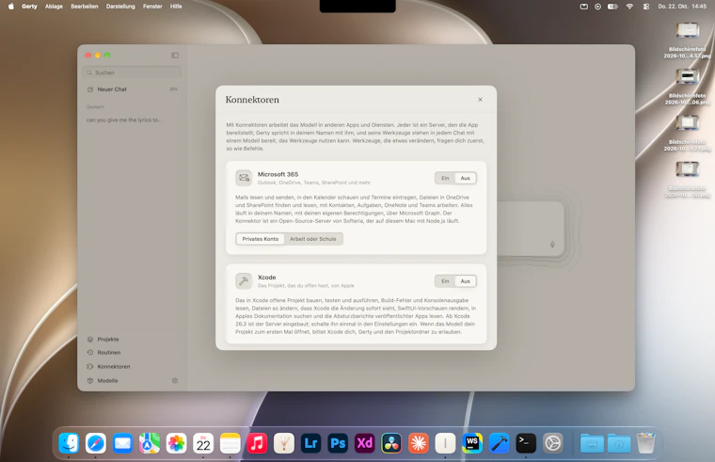Start a Neuer Chat
This screenshot has width=715, height=462.
pos(133,89)
